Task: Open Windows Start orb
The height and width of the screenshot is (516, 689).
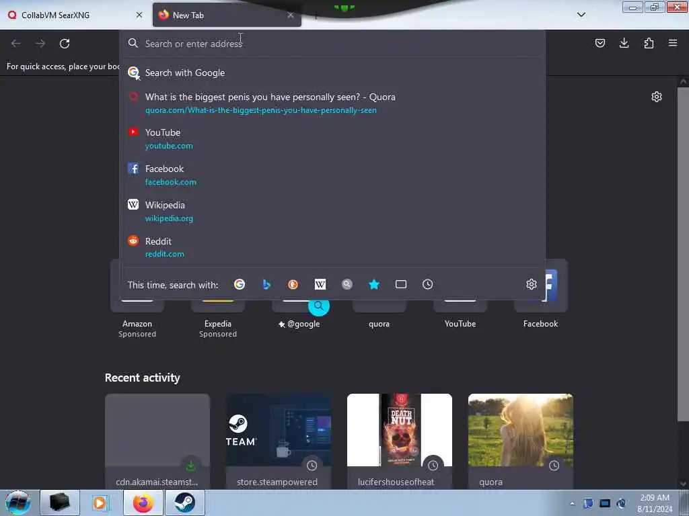Action: [18, 503]
